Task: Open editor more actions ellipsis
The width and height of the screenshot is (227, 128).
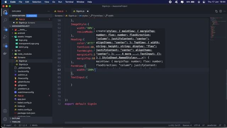Action: click(225, 11)
